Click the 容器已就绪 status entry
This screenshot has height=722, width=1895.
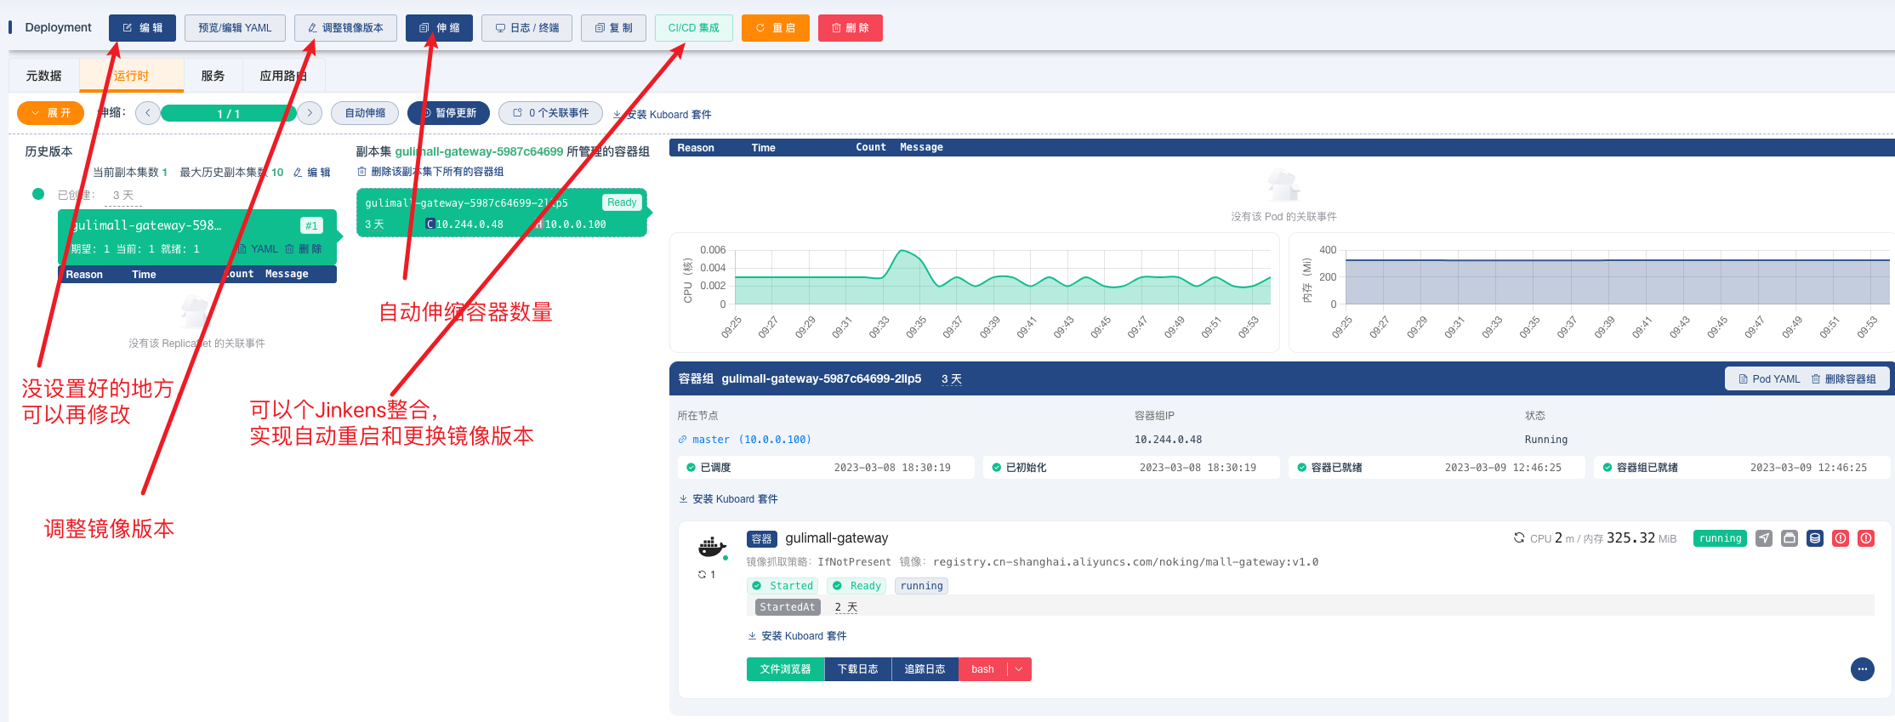[1437, 468]
